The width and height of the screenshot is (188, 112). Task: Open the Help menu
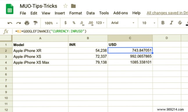[x=137, y=13]
